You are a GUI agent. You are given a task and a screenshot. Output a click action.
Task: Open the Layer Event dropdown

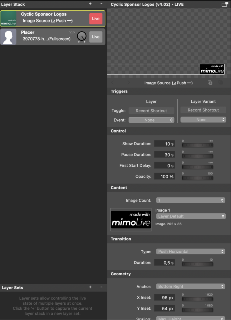pos(151,120)
